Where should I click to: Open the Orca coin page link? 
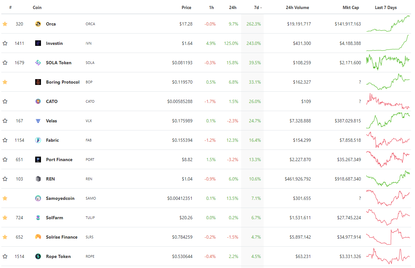tap(51, 24)
